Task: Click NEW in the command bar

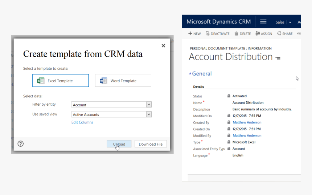Action: 194,34
